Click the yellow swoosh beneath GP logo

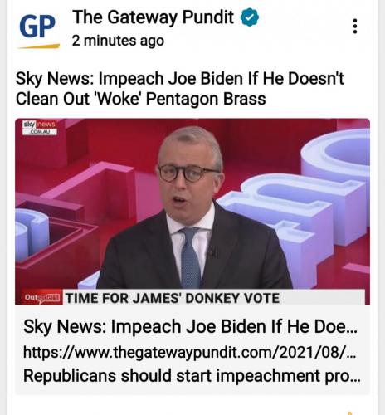click(39, 46)
